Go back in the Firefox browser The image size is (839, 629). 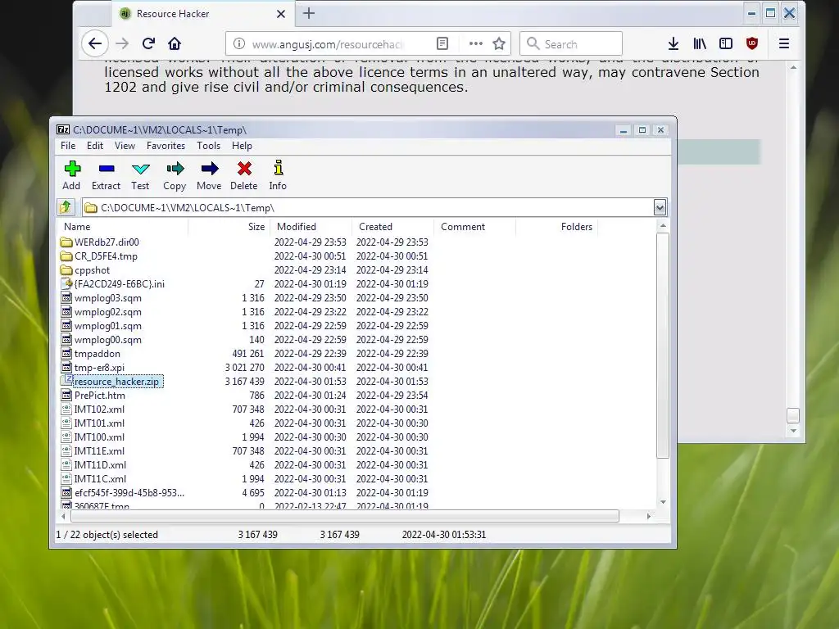point(95,44)
